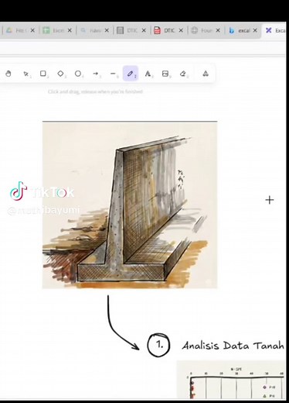Click the retaining wall sketch image
Image resolution: width=289 pixels, height=403 pixels.
pos(130,205)
